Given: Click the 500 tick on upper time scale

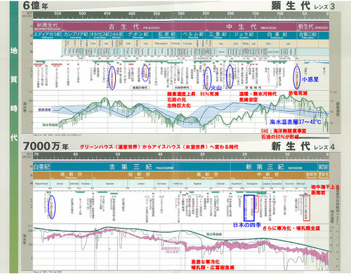Looking at the screenshot, I should 82,14.
